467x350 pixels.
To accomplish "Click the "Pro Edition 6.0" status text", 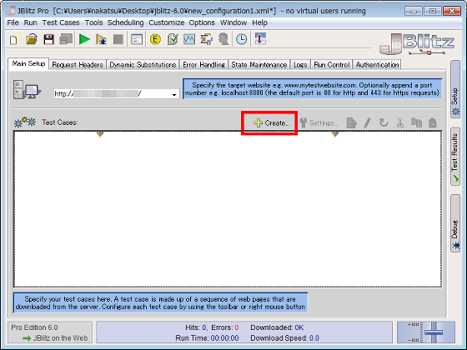I will tap(34, 327).
